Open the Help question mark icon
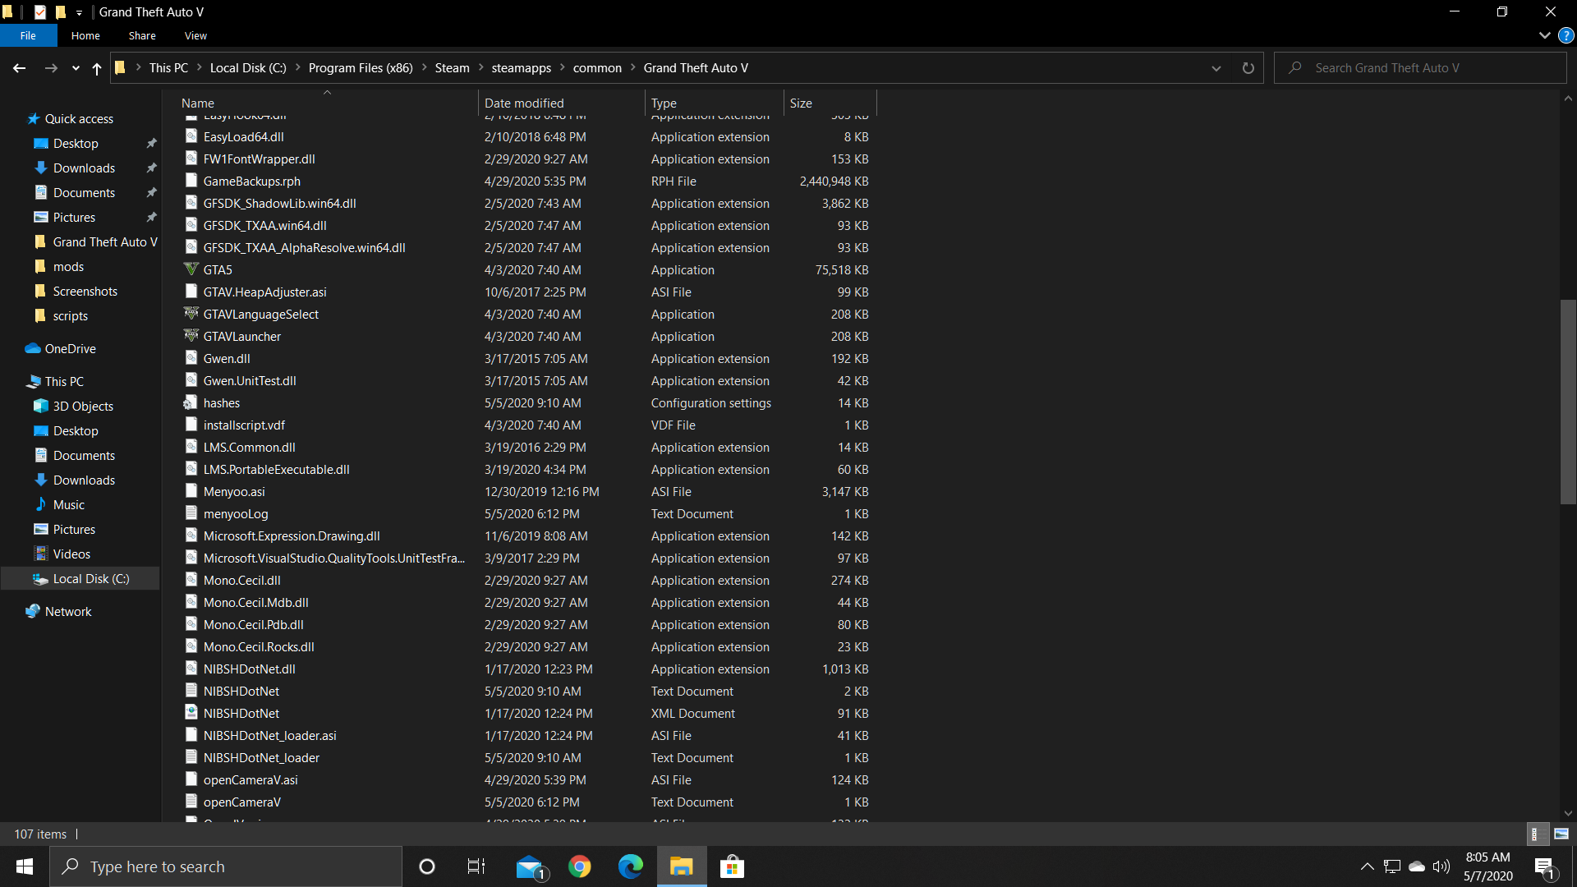 tap(1566, 35)
